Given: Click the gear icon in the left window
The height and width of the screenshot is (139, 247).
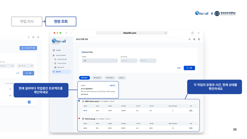Looking at the screenshot, I should (x=33, y=37).
